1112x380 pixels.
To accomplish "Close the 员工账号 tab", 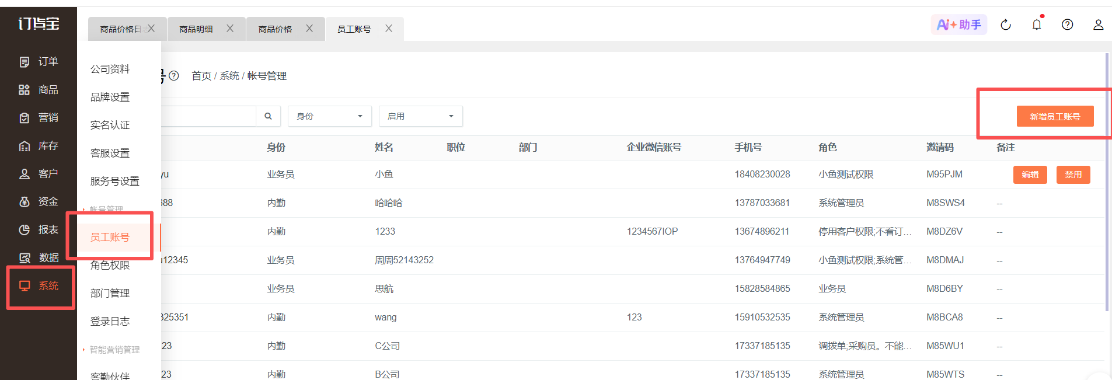I will pos(389,29).
